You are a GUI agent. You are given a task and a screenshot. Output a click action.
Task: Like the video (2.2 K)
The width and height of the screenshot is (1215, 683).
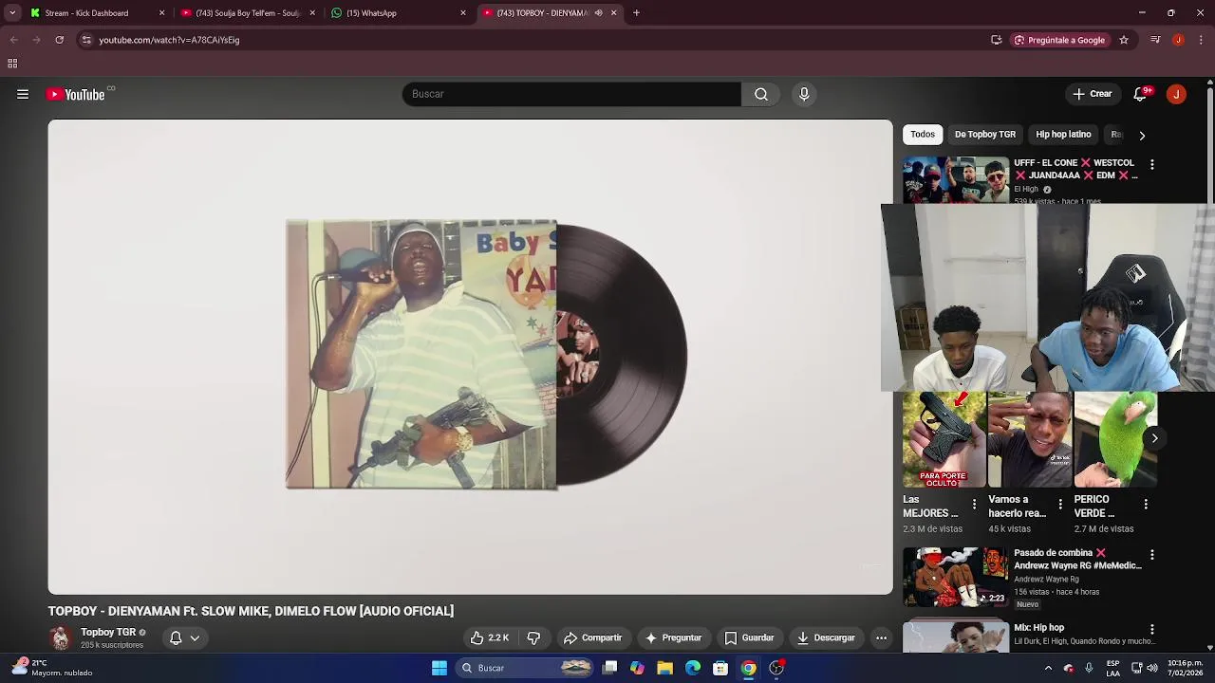tap(491, 638)
